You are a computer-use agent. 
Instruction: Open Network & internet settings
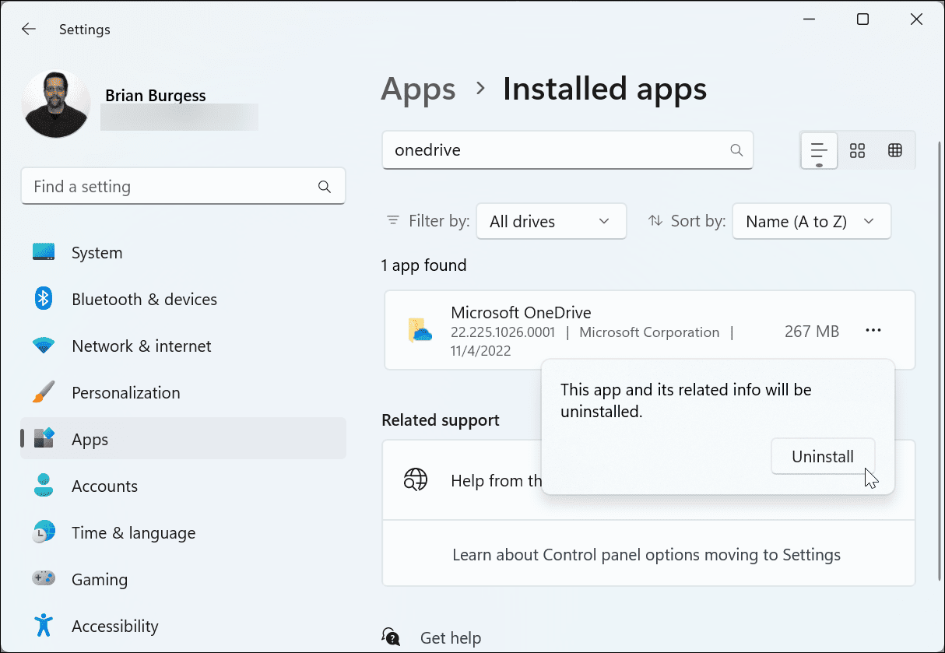coord(44,346)
